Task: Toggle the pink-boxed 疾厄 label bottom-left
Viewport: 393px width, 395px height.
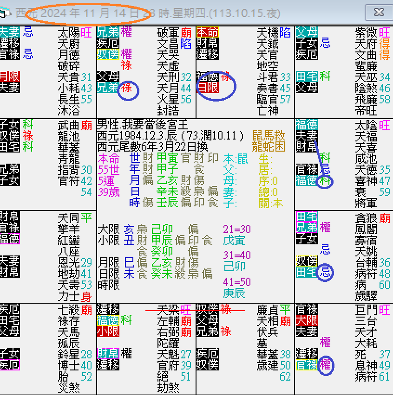Action: pos(10,365)
